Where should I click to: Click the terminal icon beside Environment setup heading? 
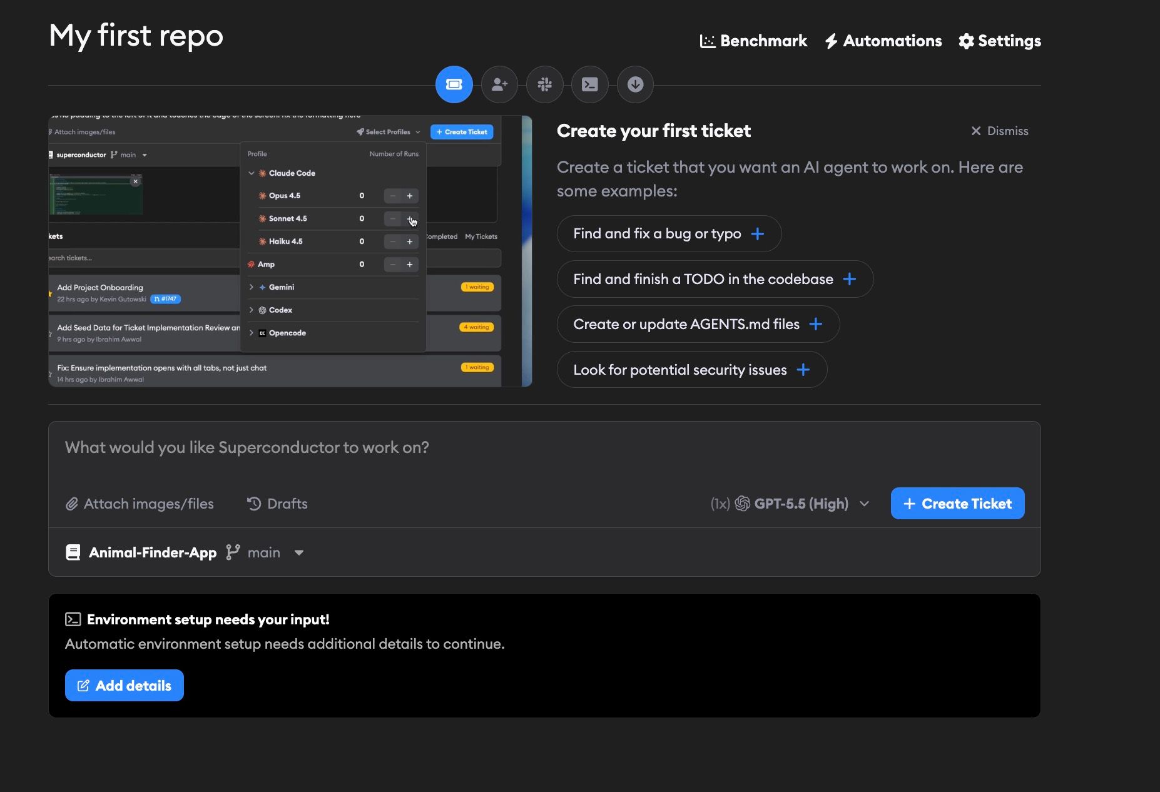[73, 619]
